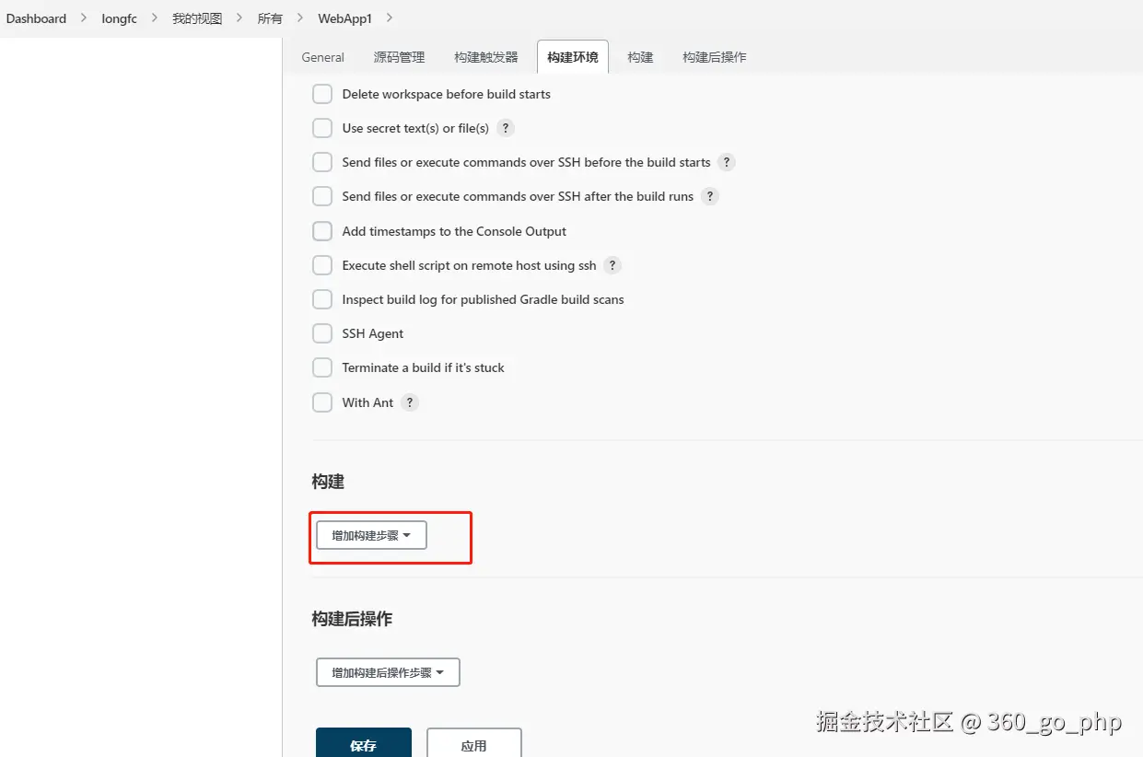Check the SSH Agent option
This screenshot has width=1143, height=757.
322,333
